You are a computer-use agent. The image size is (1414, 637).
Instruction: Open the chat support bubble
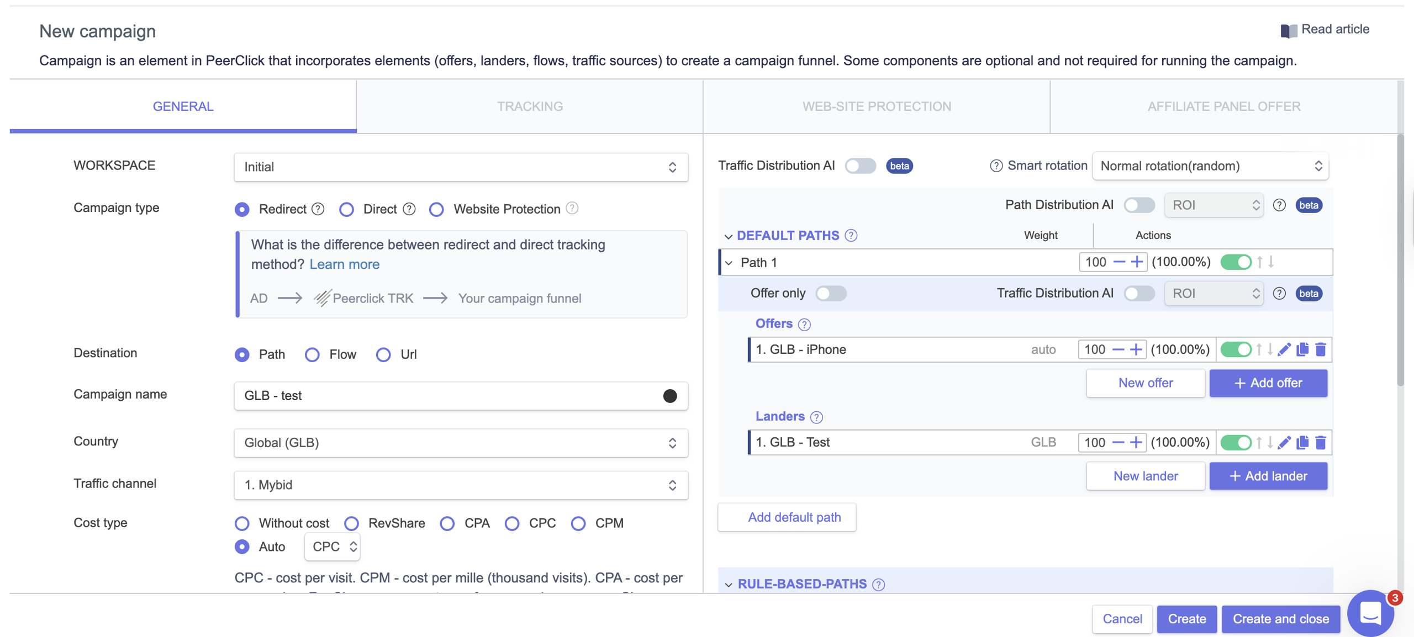1370,613
